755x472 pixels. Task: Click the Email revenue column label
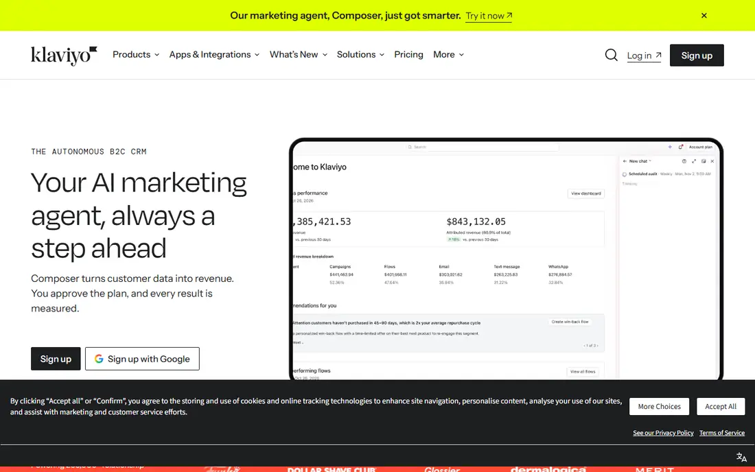(x=444, y=267)
